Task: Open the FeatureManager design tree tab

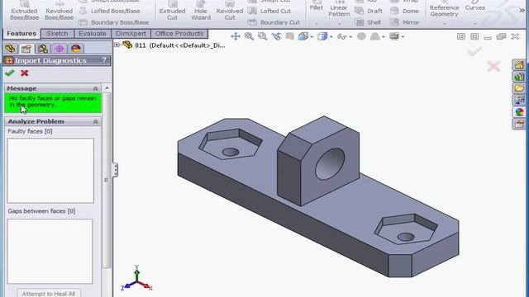Action: point(10,49)
